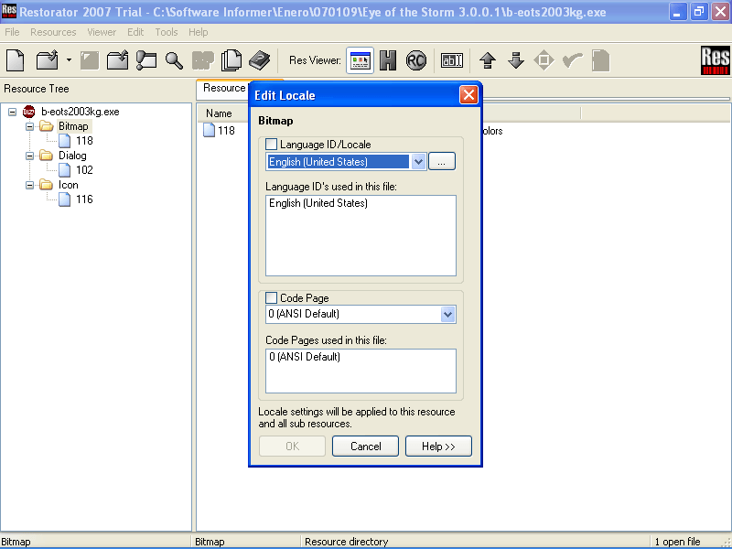Open the 0 (ANSI Default) code page dropdown
The width and height of the screenshot is (732, 549).
(x=447, y=314)
